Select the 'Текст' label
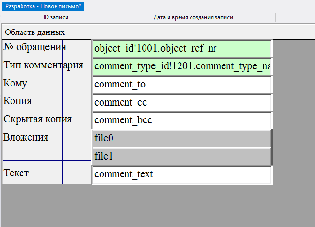 coord(16,173)
